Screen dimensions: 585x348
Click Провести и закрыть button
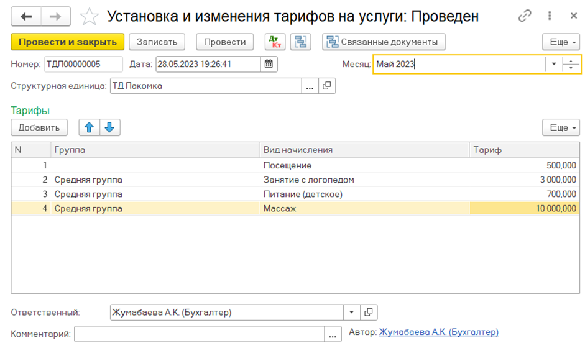(68, 42)
